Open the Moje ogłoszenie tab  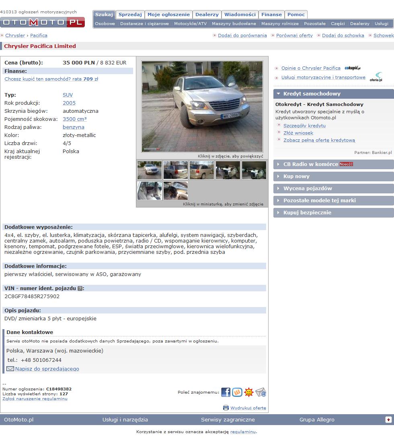tap(168, 15)
